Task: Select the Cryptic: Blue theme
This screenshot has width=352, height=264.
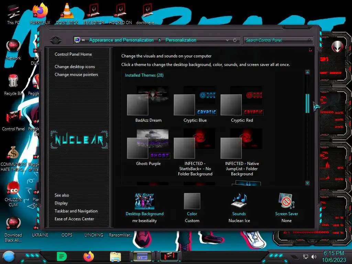Action: pyautogui.click(x=195, y=104)
